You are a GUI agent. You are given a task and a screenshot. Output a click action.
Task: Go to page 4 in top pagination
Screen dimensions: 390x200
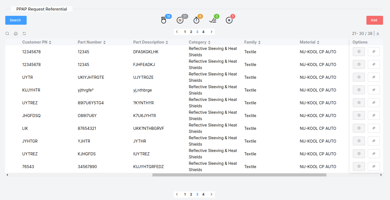pyautogui.click(x=203, y=32)
